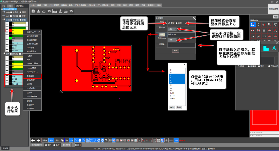Click the back arrow in the bottom toolbar
This screenshot has height=151, width=279.
point(33,140)
